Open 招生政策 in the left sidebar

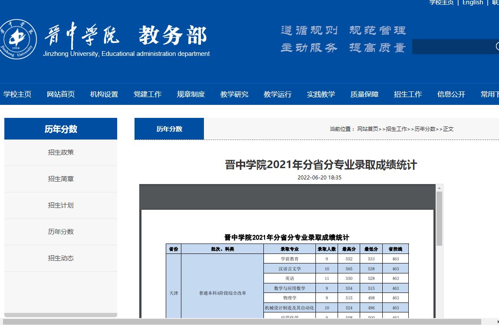click(x=61, y=153)
